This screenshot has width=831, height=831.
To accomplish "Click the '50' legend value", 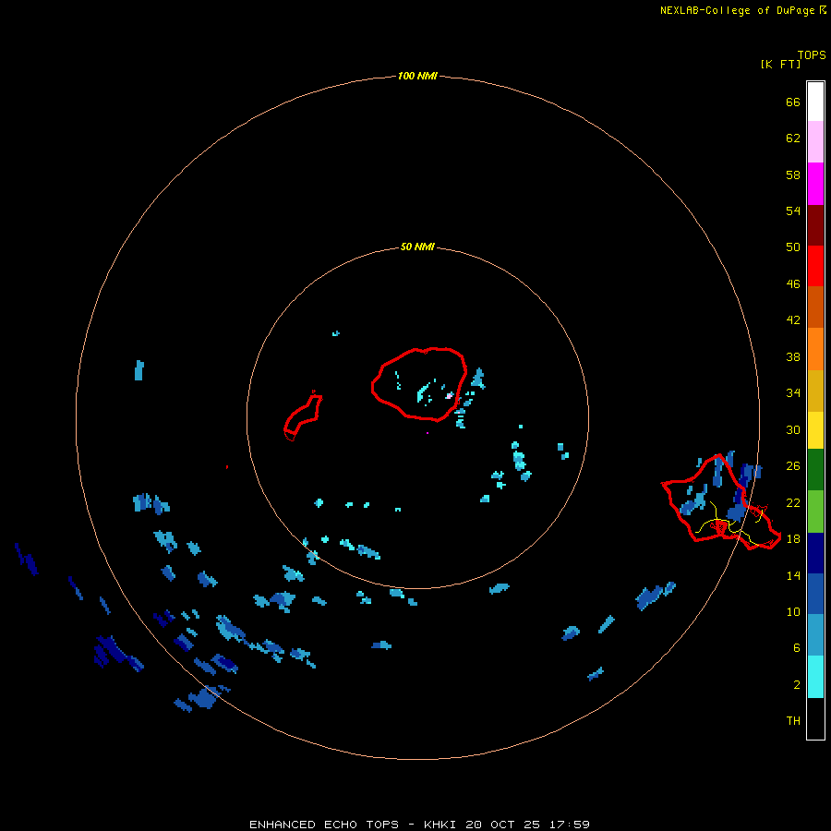I will [x=793, y=247].
